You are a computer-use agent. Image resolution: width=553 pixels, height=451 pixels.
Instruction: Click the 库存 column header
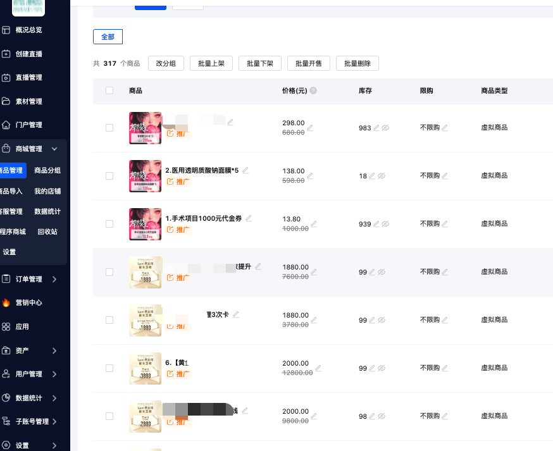pos(365,90)
